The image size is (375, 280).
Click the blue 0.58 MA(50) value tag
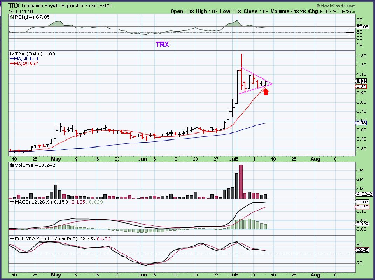[361, 123]
